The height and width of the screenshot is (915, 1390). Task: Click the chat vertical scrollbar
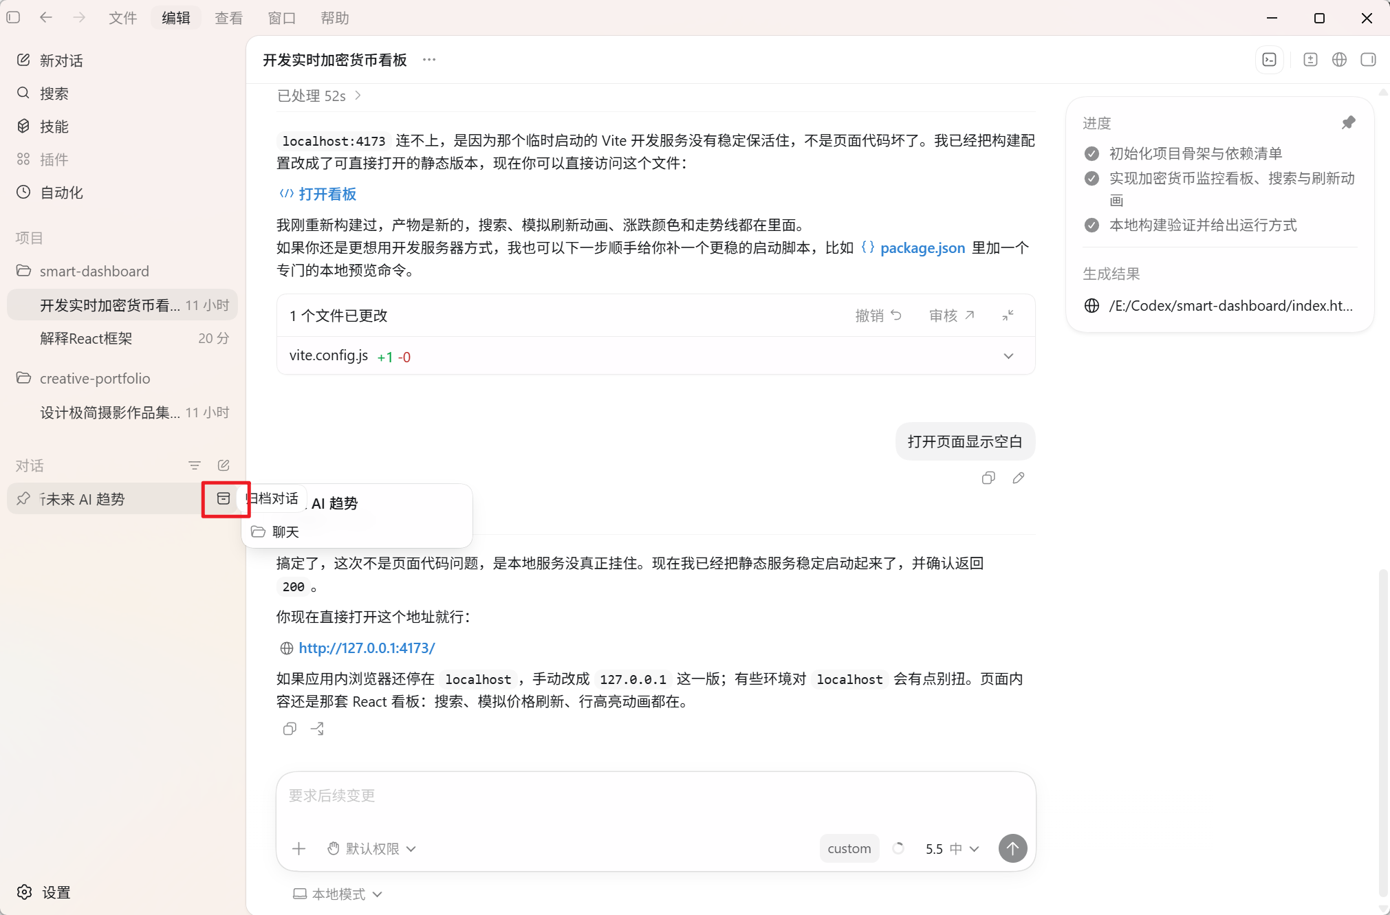(x=1383, y=732)
